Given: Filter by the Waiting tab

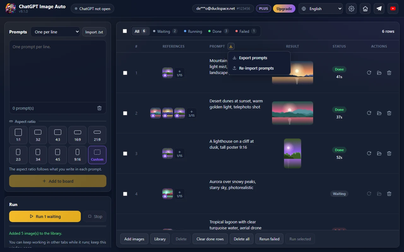Looking at the screenshot, I should point(165,31).
